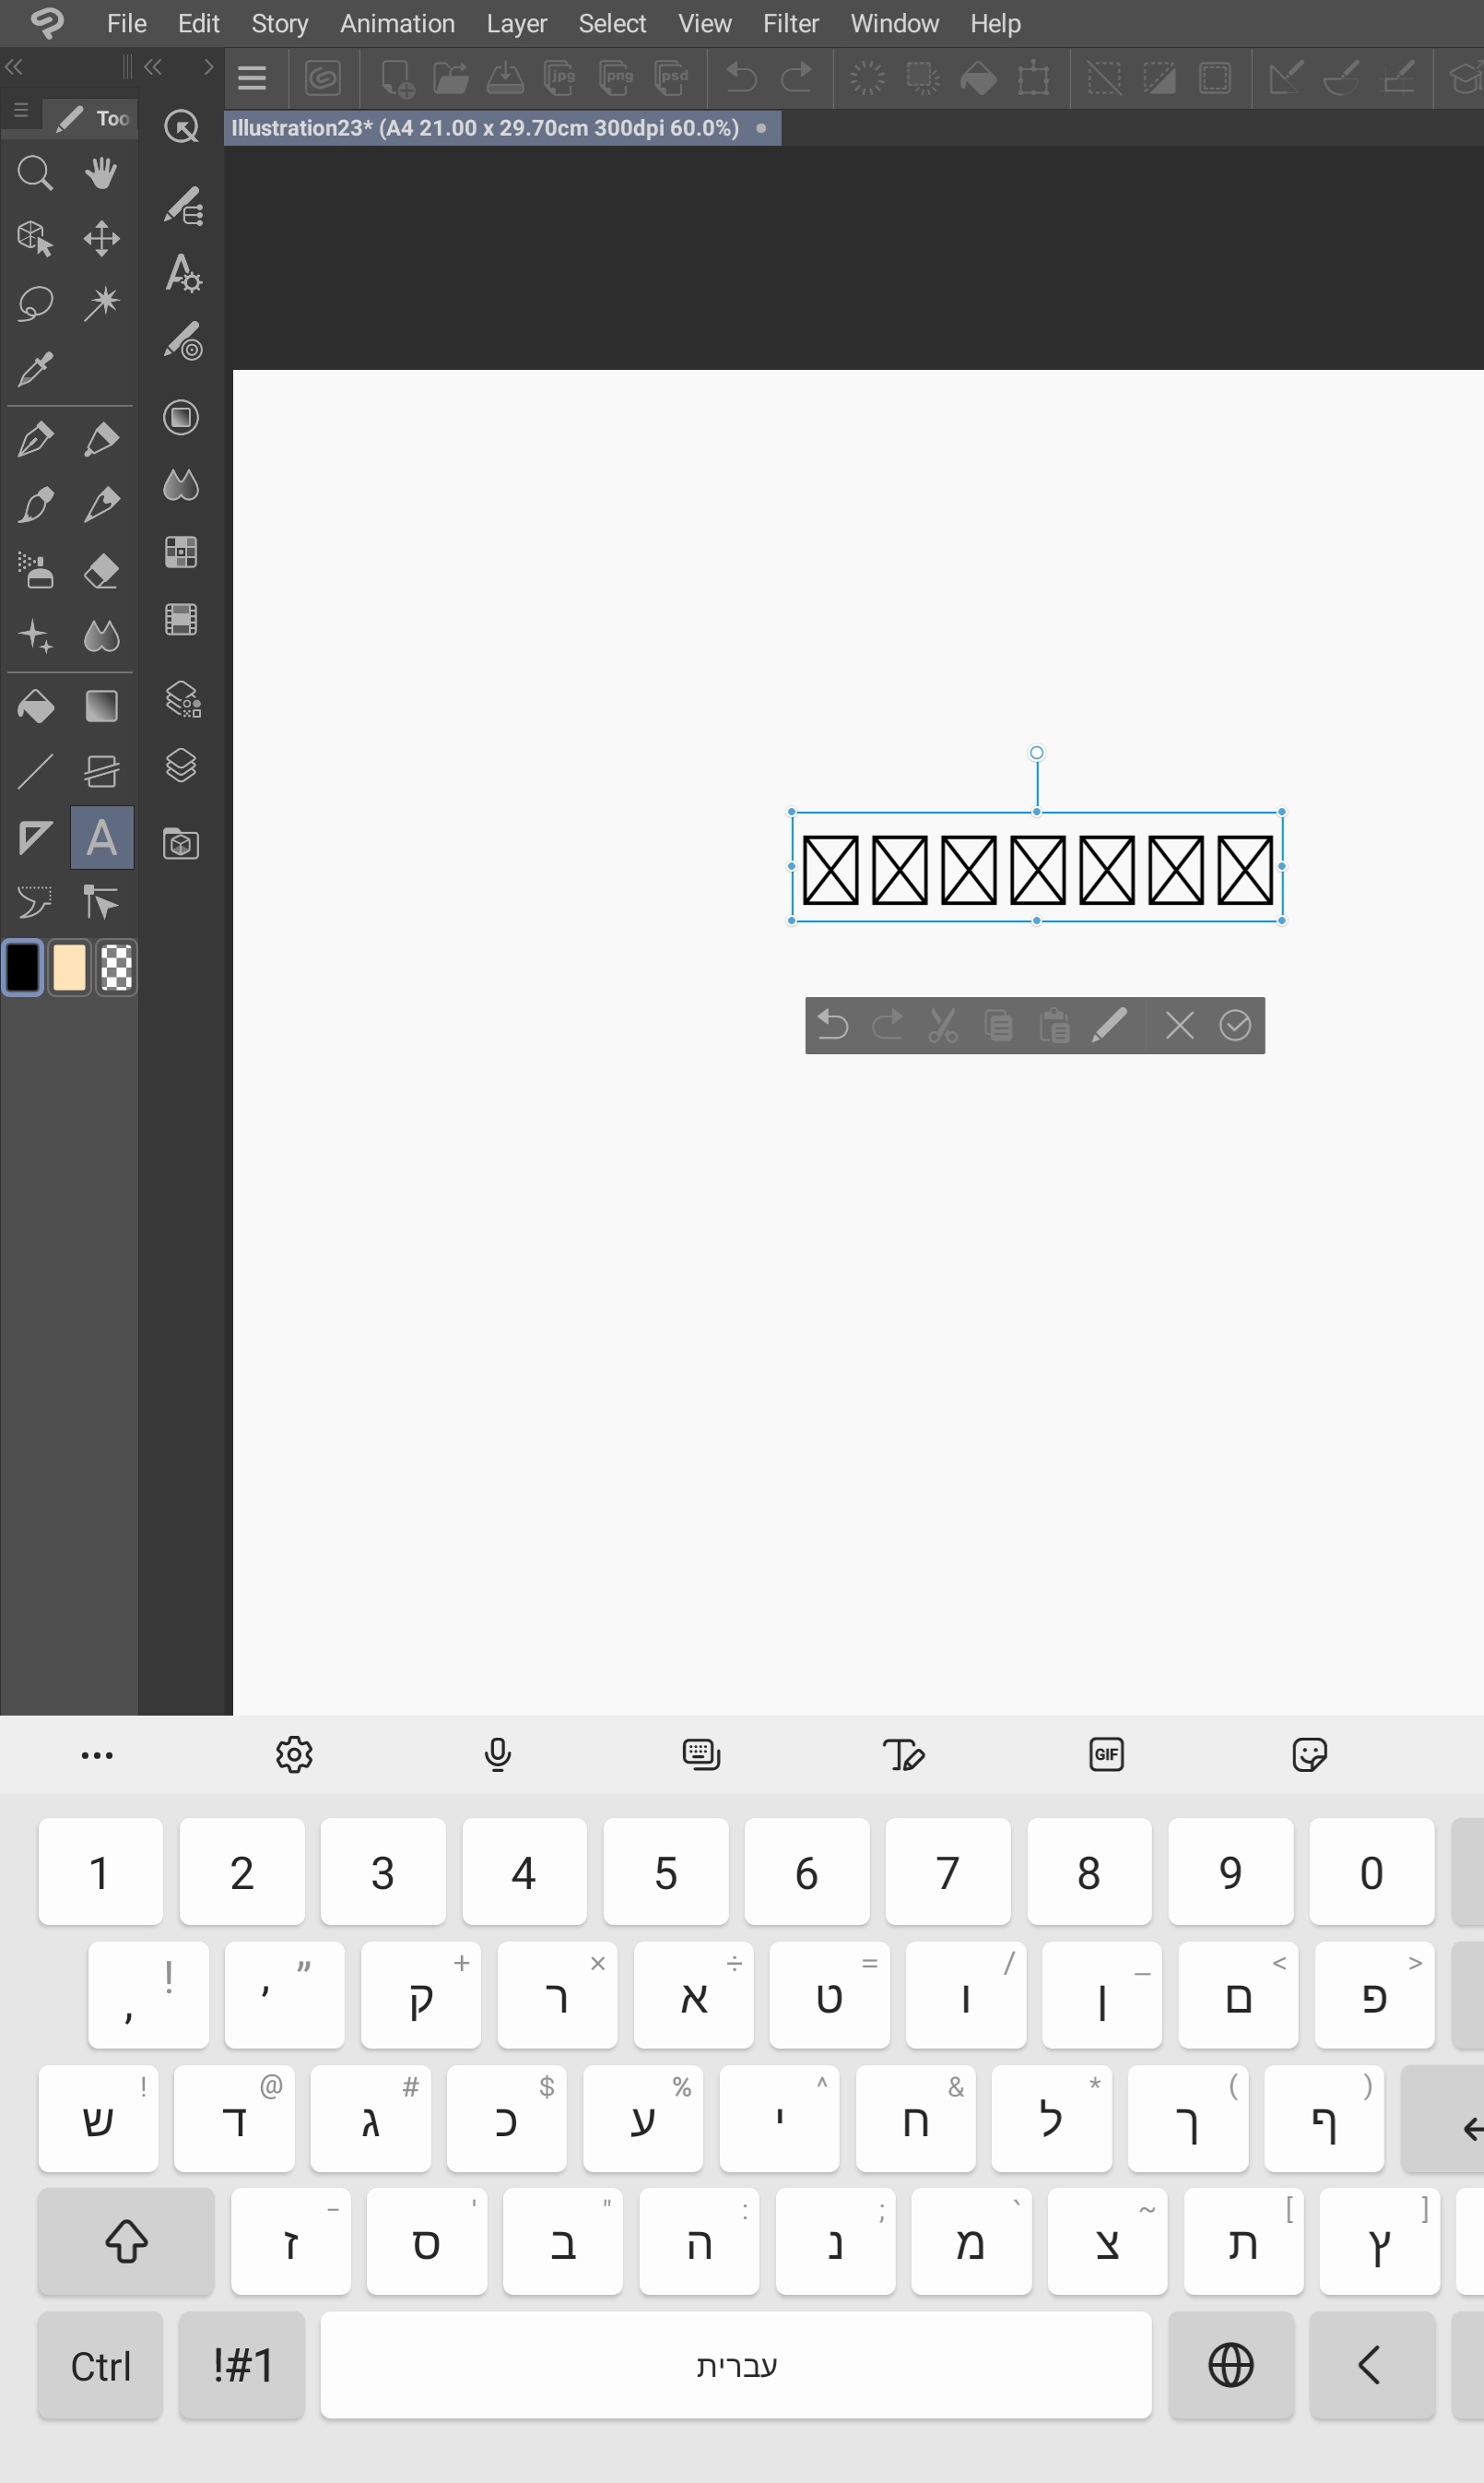Tap the left arrow cursor key
This screenshot has height=2483, width=1484.
point(1371,2365)
